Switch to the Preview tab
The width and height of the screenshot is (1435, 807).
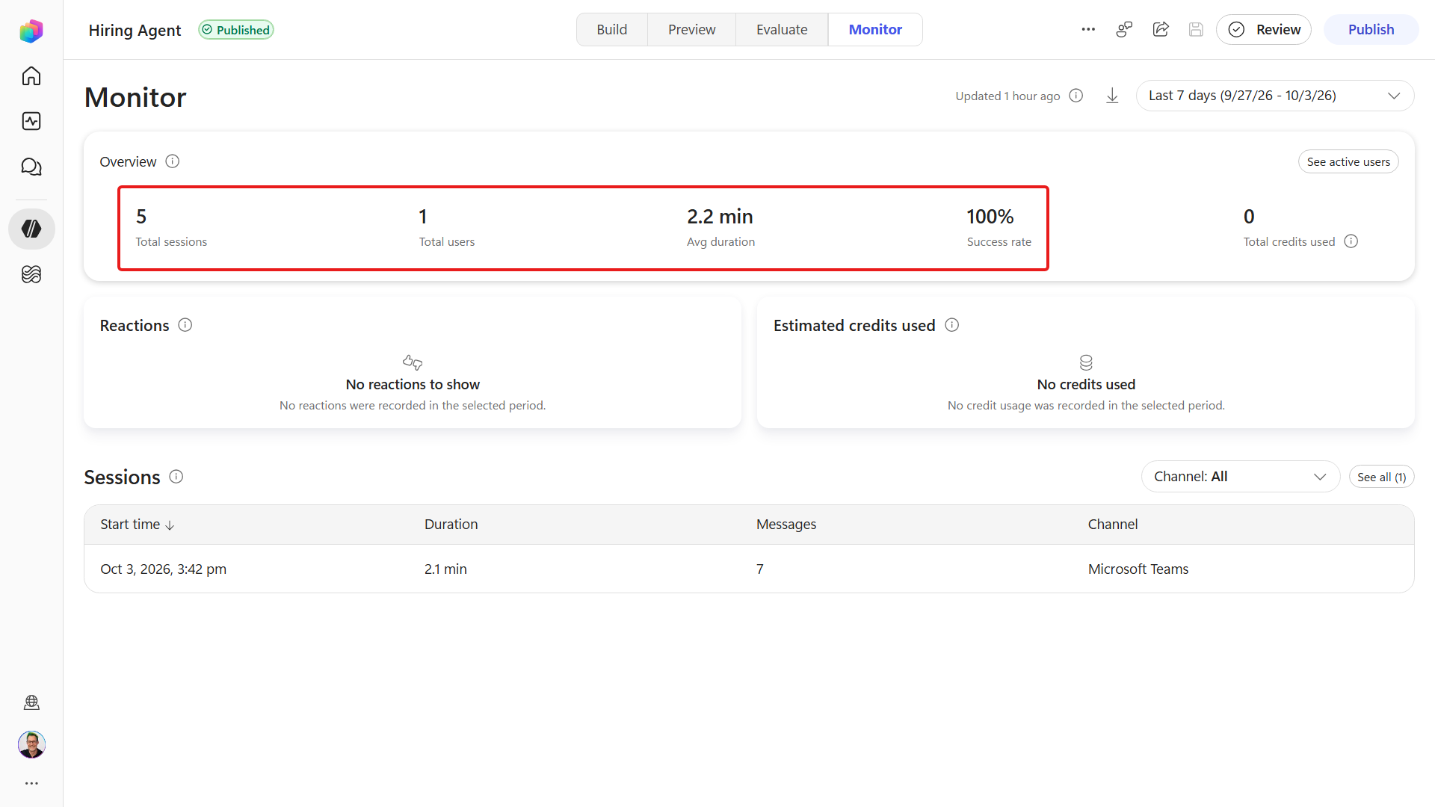click(x=692, y=30)
